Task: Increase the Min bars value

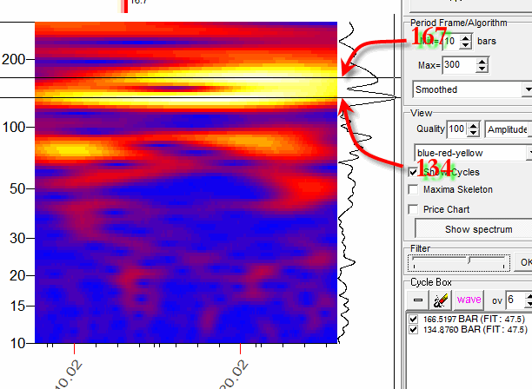Action: click(466, 38)
